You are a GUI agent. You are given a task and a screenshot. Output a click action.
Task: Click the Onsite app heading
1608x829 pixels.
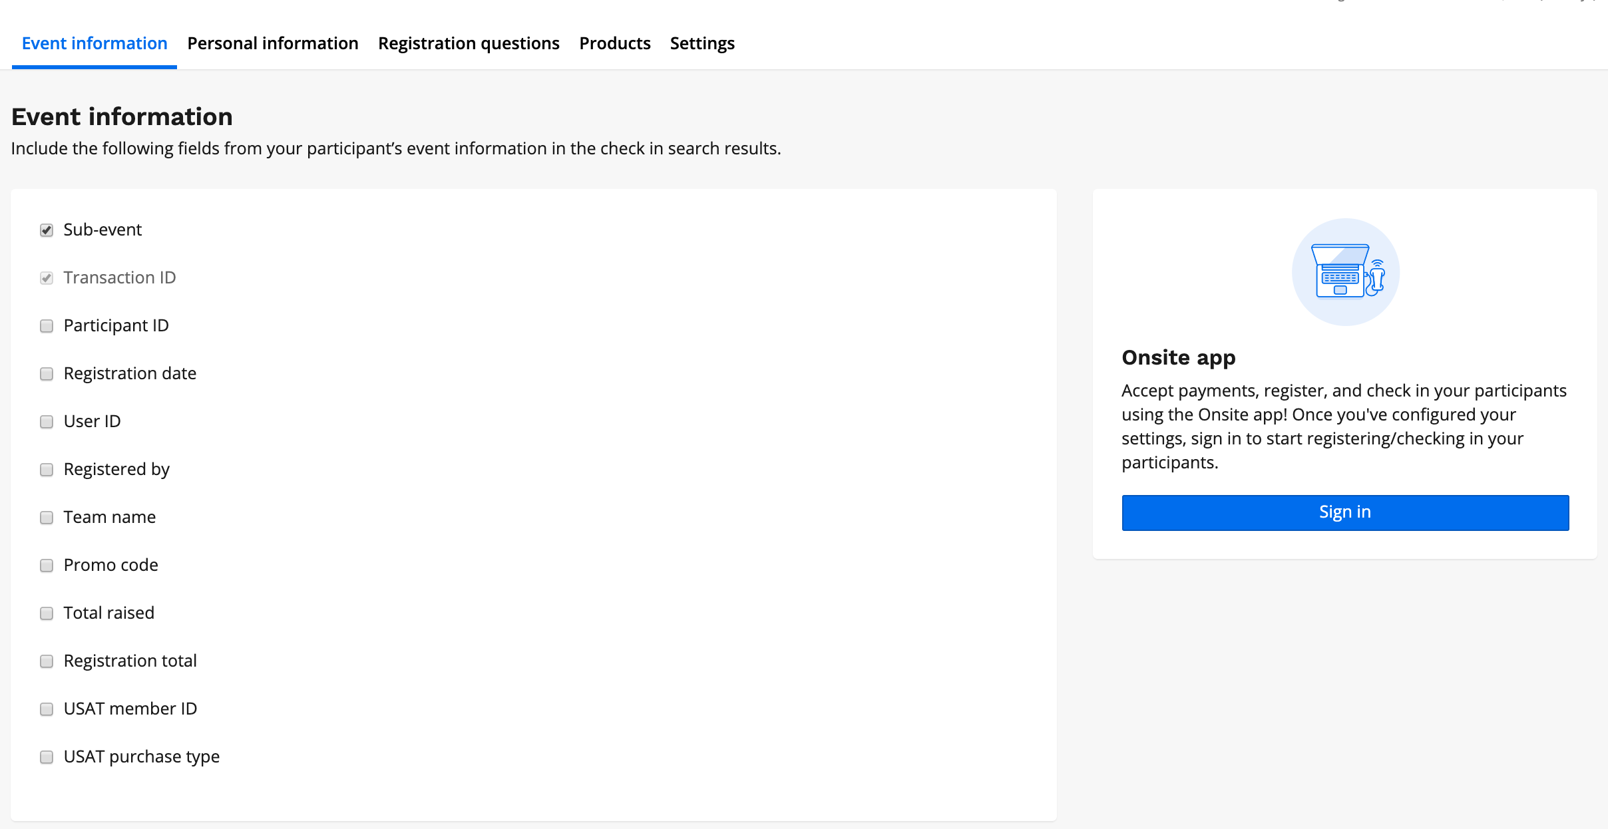click(x=1178, y=358)
